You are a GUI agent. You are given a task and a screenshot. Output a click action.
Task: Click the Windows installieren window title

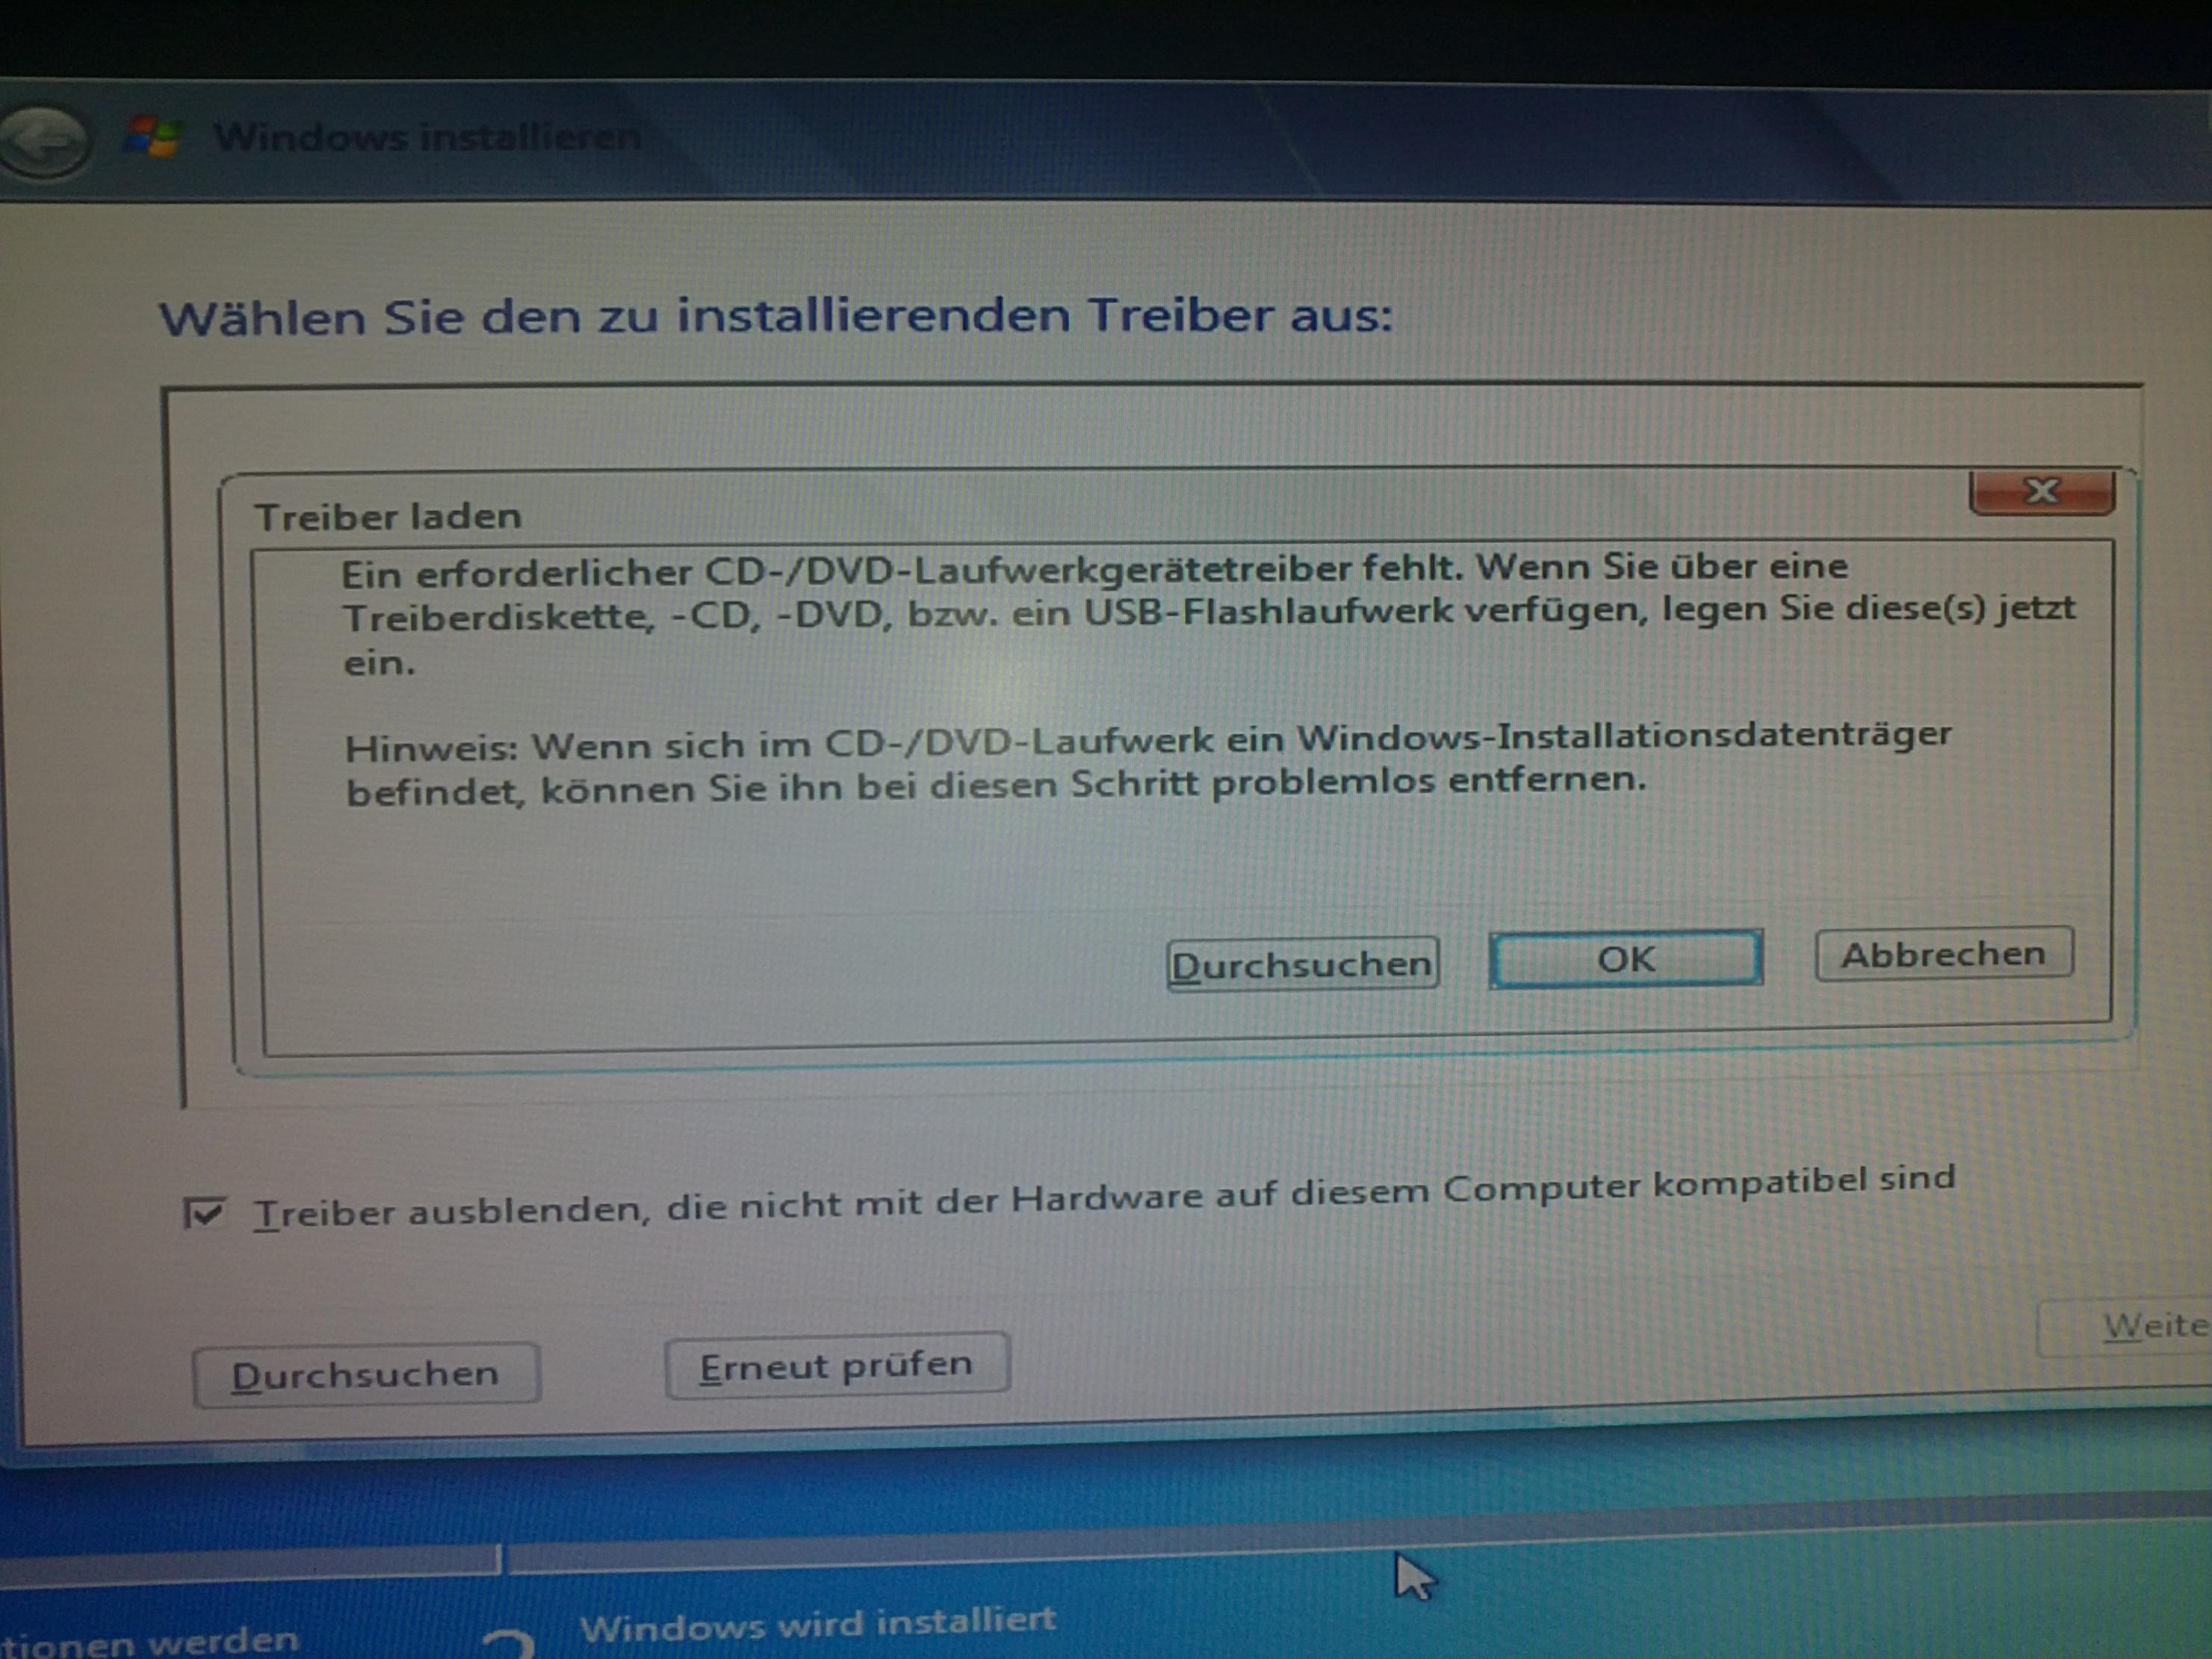[x=427, y=136]
